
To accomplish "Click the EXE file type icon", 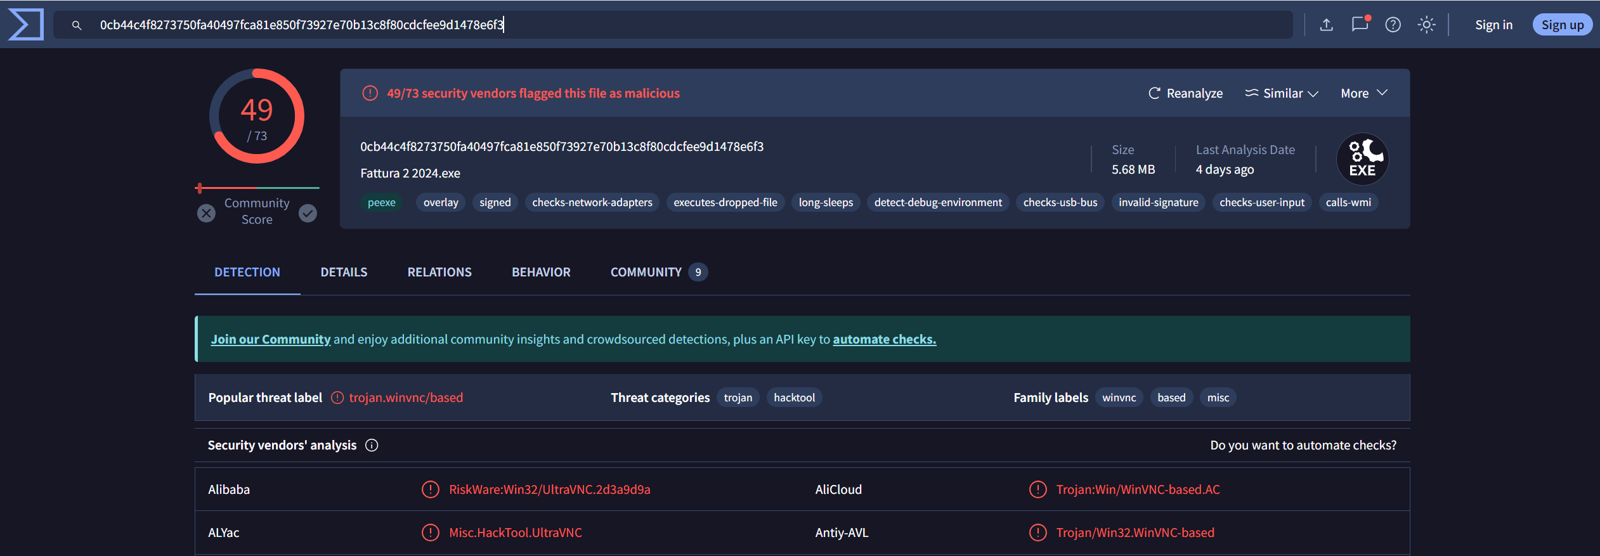I will click(1362, 159).
